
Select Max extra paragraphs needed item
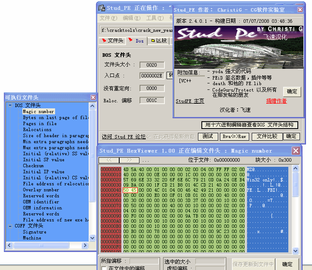(x=56, y=147)
